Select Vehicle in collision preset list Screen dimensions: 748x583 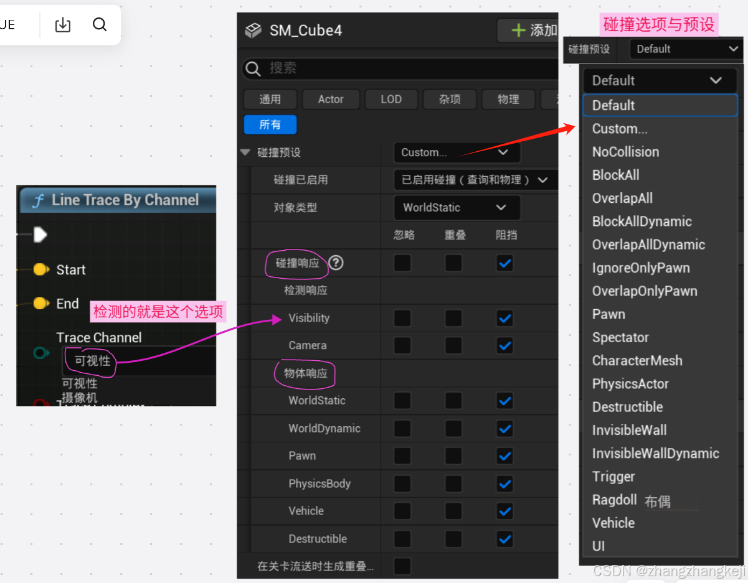tap(660, 523)
